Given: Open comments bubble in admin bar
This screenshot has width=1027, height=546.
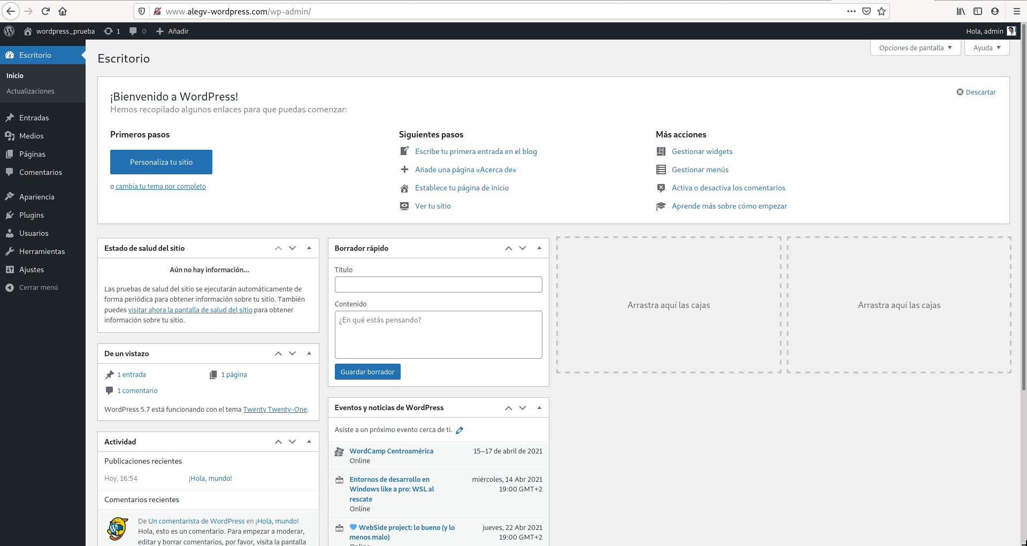Looking at the screenshot, I should pyautogui.click(x=133, y=31).
